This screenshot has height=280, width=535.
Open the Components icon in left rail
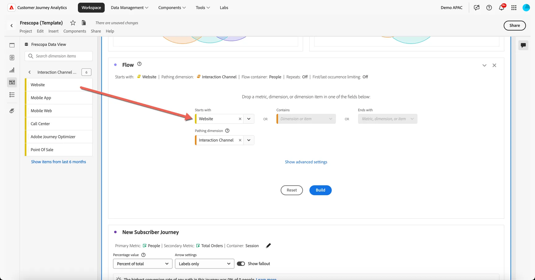coord(12,82)
